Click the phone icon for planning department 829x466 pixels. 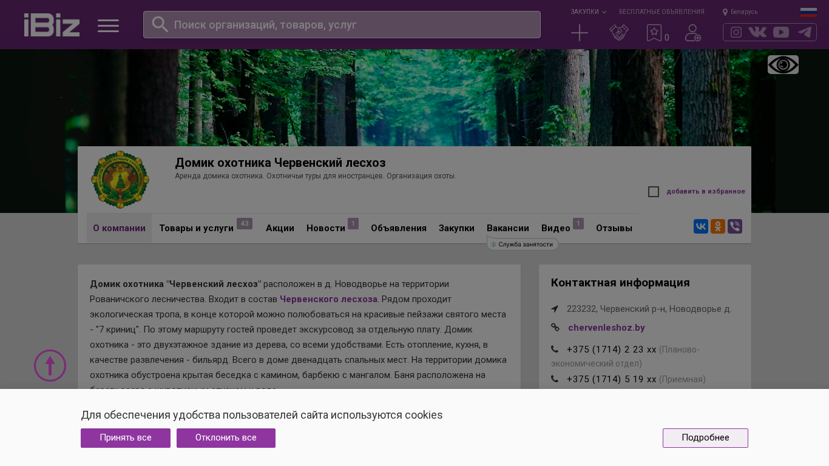coord(555,349)
